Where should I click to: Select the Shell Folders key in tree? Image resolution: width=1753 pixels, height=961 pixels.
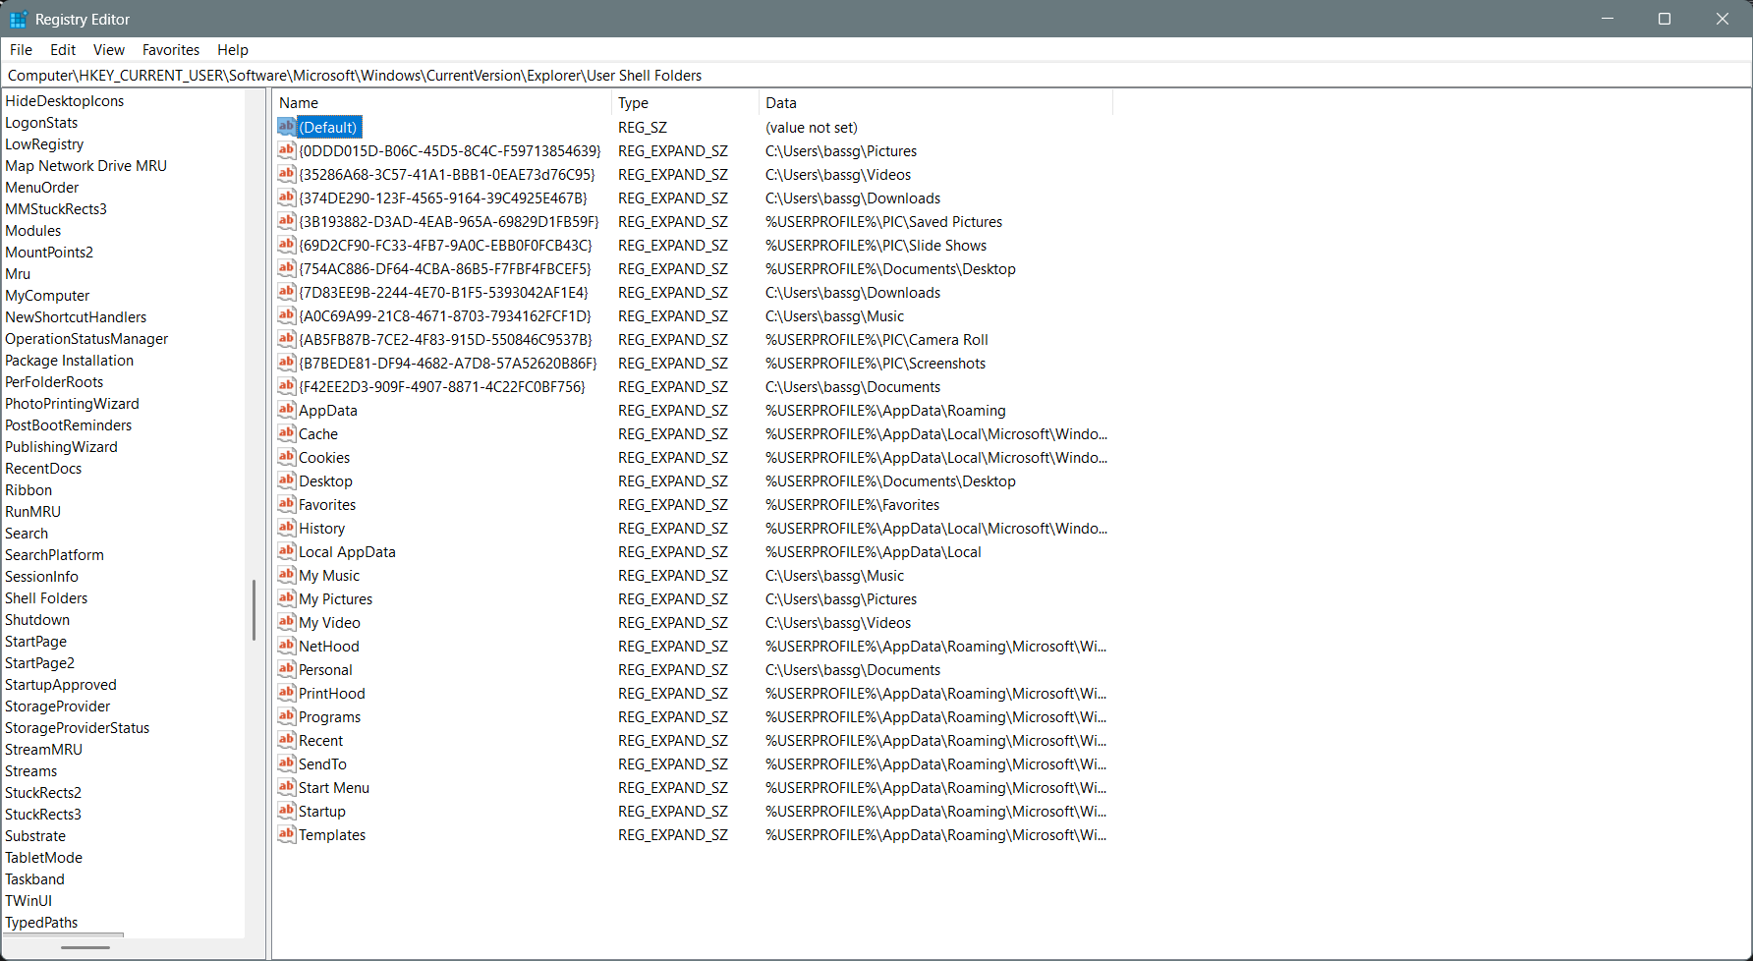point(46,598)
